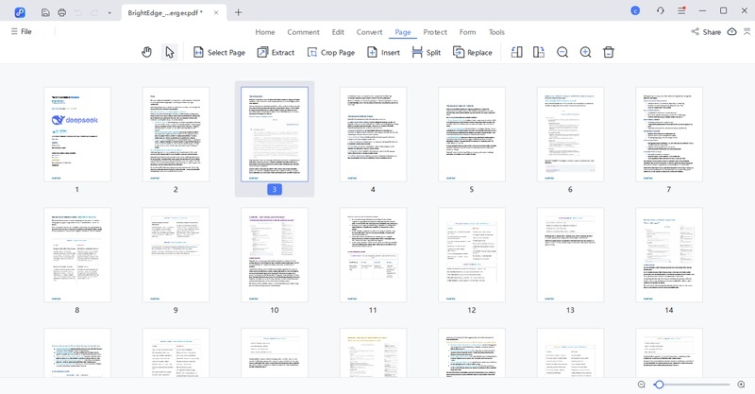This screenshot has width=755, height=394.
Task: Select page 14 thumbnail
Action: [669, 254]
